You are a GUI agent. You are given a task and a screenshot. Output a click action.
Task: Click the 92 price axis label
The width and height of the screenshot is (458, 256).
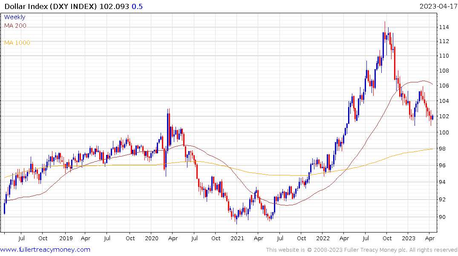pos(442,200)
